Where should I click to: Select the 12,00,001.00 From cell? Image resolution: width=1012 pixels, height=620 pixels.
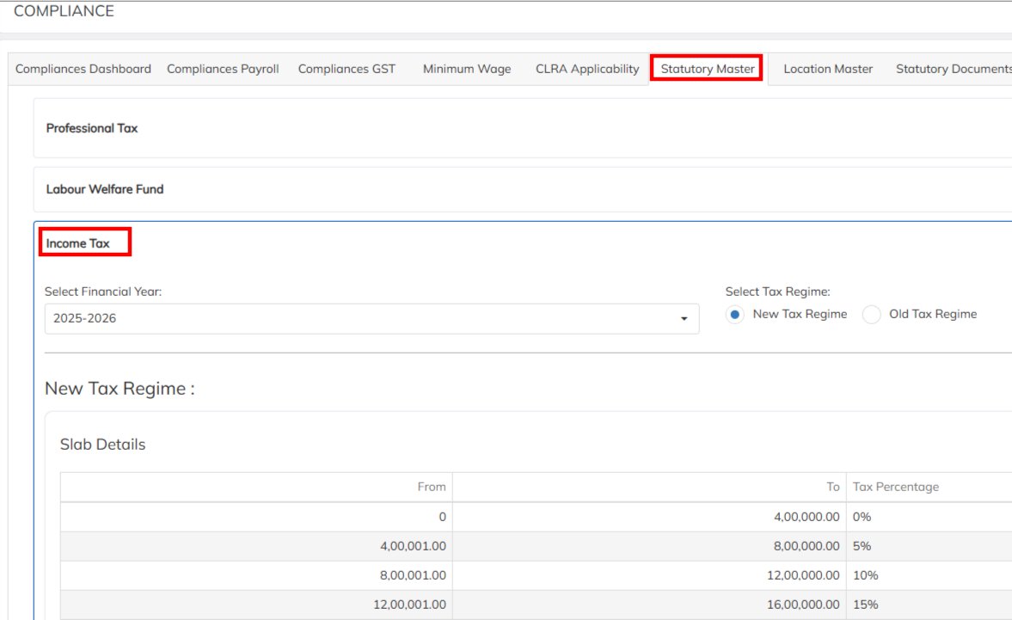click(256, 605)
